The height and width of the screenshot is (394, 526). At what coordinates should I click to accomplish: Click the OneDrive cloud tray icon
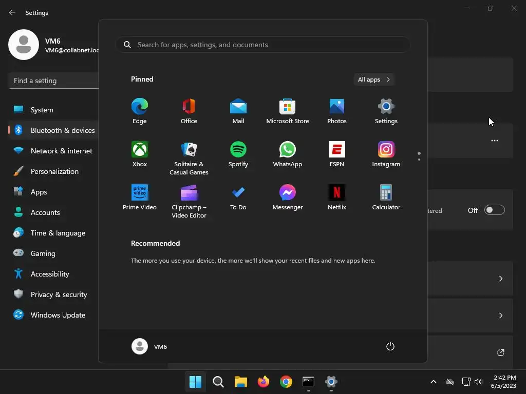point(450,382)
